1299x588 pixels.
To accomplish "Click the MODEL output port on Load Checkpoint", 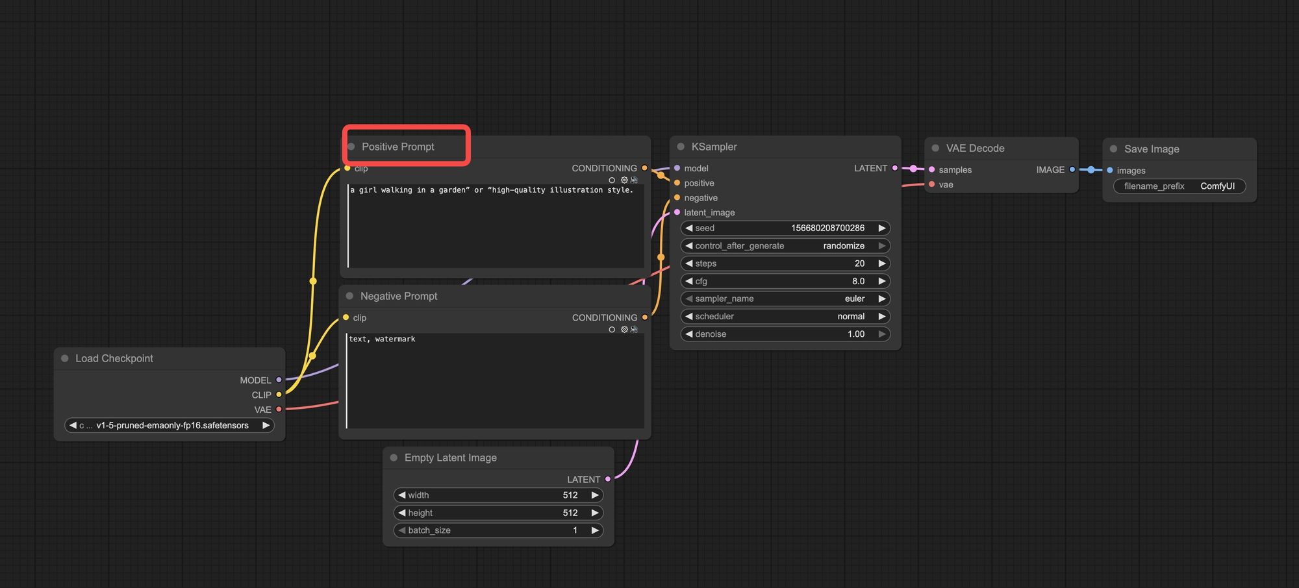I will [279, 380].
